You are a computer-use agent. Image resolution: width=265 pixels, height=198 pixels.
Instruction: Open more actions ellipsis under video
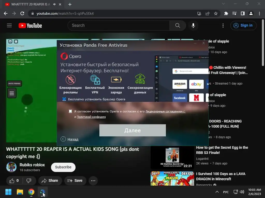[93, 181]
